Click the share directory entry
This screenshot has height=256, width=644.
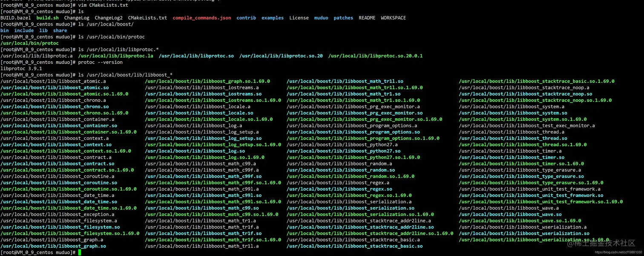click(x=60, y=31)
